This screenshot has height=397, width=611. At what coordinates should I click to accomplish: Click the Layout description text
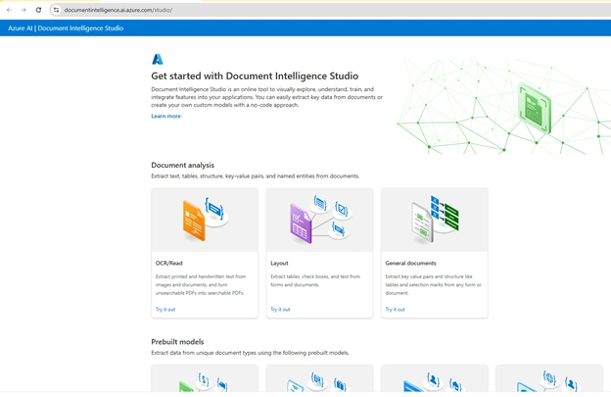pyautogui.click(x=315, y=280)
